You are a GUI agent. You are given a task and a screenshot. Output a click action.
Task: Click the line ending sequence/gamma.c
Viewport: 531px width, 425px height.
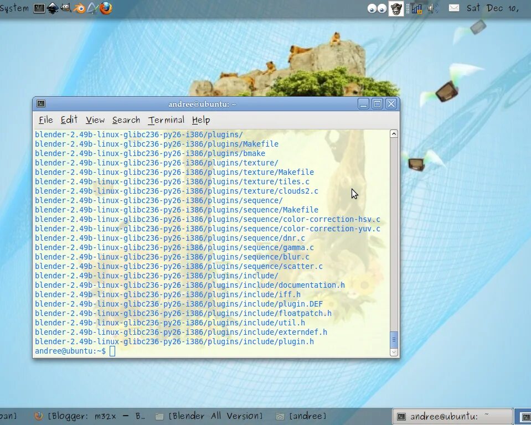click(174, 248)
